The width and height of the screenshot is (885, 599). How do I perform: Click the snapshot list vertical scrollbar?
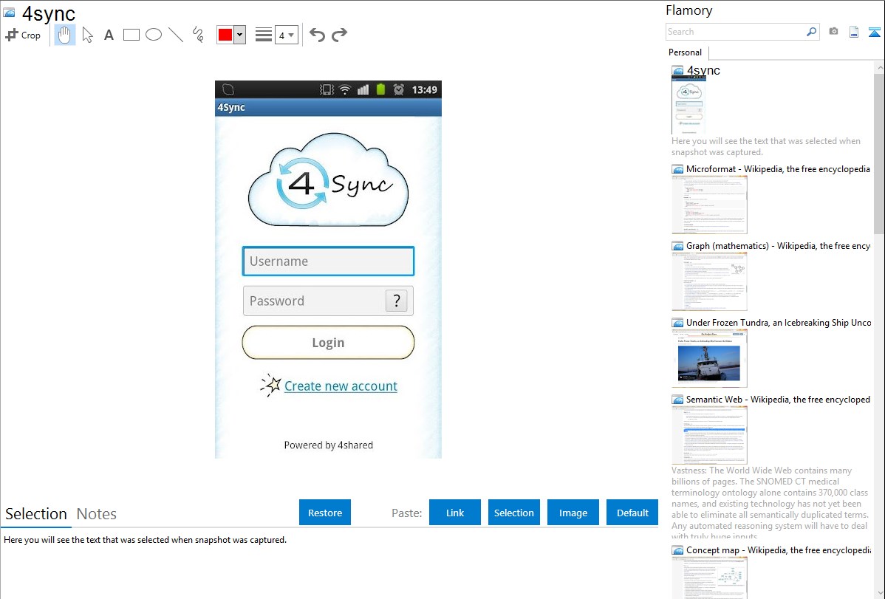(879, 153)
